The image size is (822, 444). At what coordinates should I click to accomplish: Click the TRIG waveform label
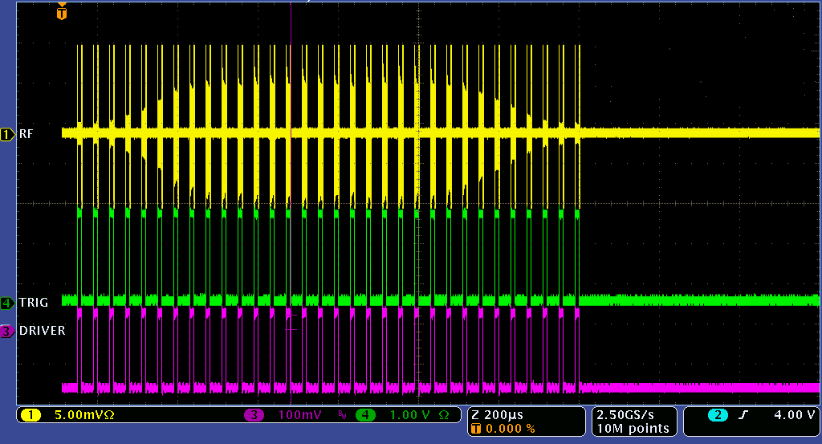click(x=33, y=303)
